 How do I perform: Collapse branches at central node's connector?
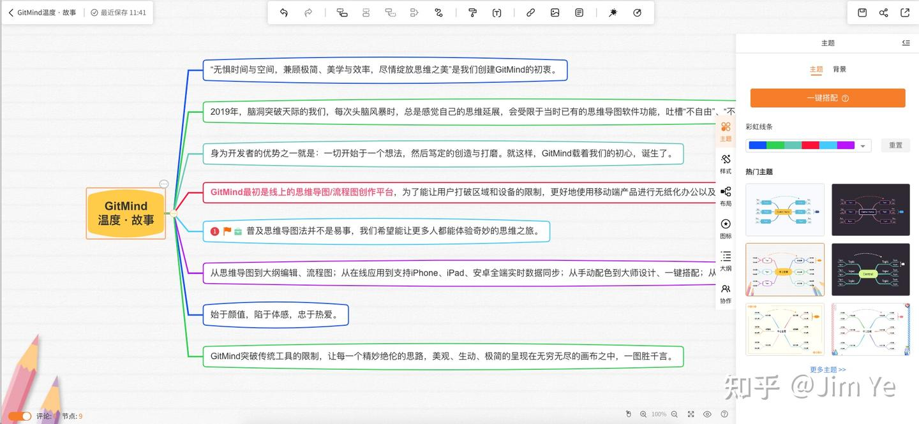click(173, 214)
